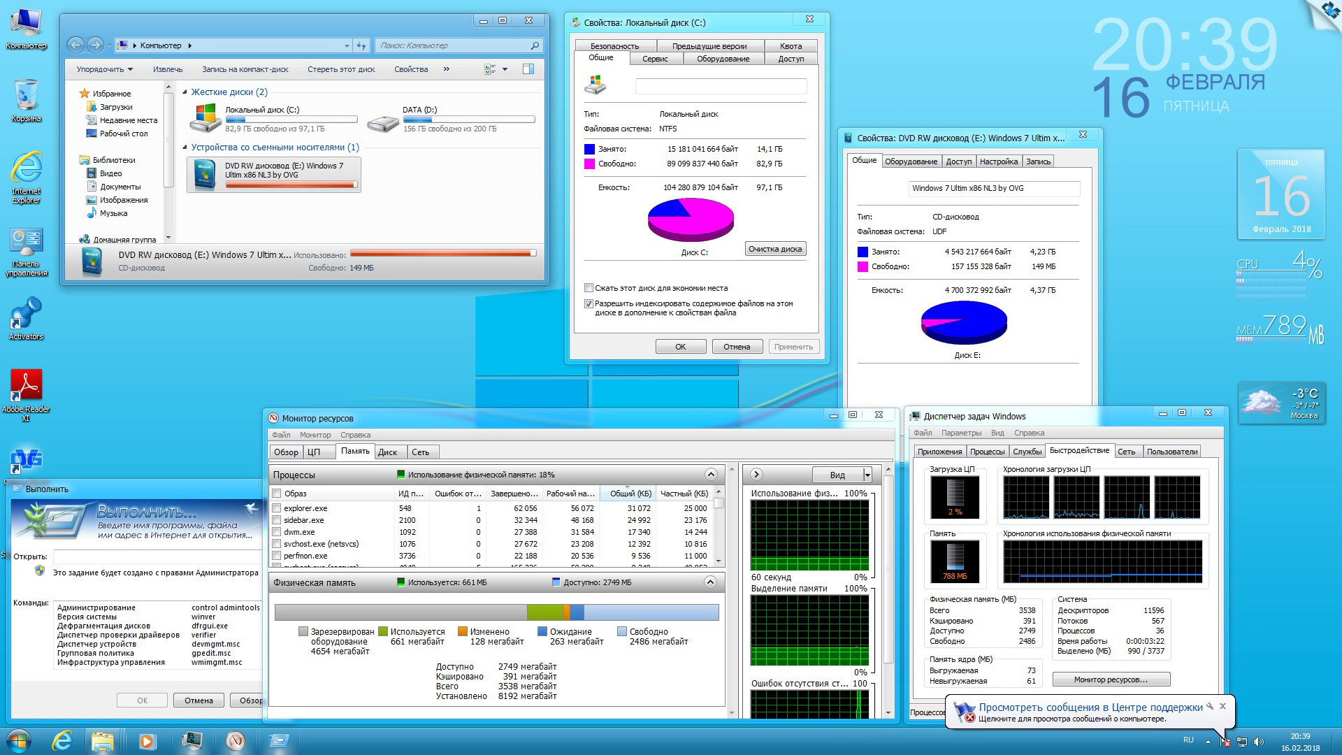Click the Монитор ресурсов button
This screenshot has height=755, width=1342.
1111,679
